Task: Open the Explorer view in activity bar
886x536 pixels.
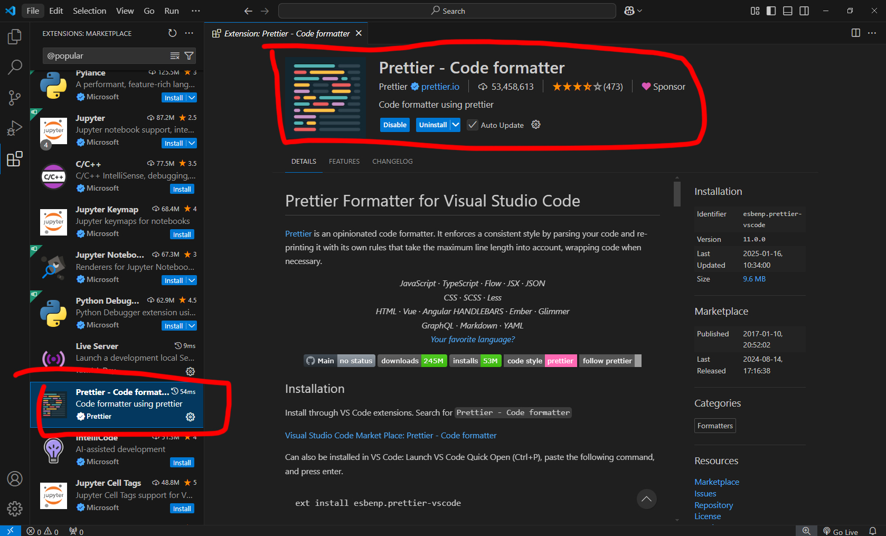Action: tap(15, 37)
